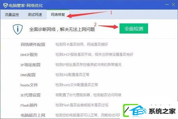The width and height of the screenshot is (178, 119).
Task: Switch to the 流量监控 tab
Action: tap(12, 14)
